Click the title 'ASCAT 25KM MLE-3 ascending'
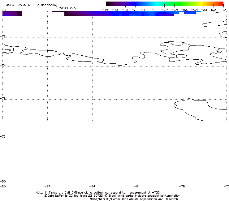229x201 pixels. coord(32,5)
